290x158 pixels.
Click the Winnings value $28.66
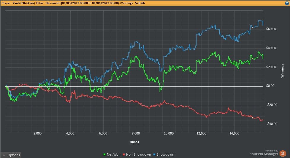[140, 3]
